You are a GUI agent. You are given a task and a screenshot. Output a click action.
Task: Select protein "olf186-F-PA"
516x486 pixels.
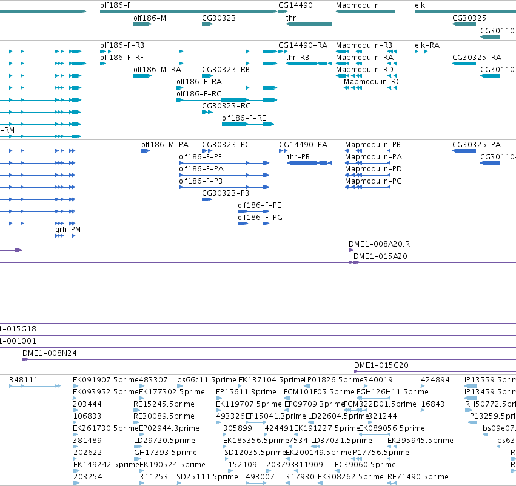[201, 169]
